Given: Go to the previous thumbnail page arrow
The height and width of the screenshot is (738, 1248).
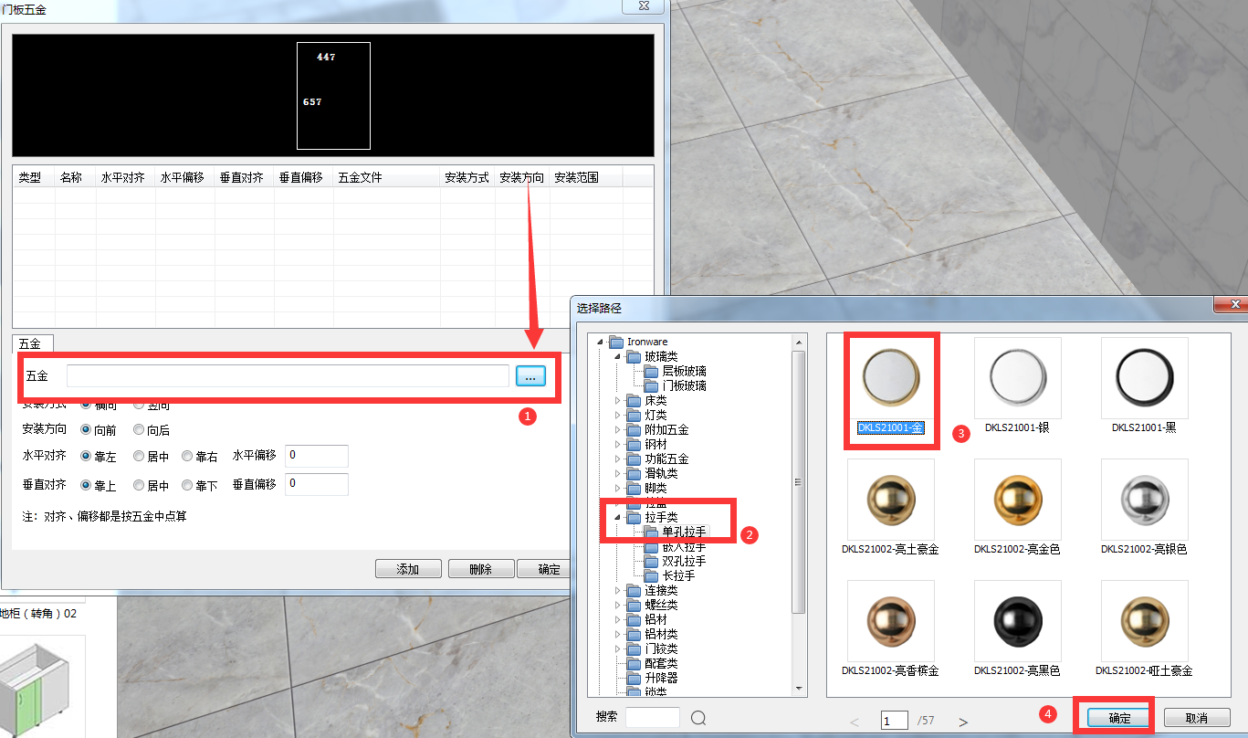Looking at the screenshot, I should coord(855,722).
